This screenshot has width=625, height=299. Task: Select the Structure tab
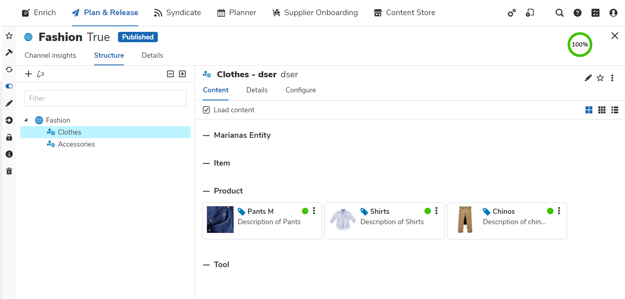click(x=109, y=55)
